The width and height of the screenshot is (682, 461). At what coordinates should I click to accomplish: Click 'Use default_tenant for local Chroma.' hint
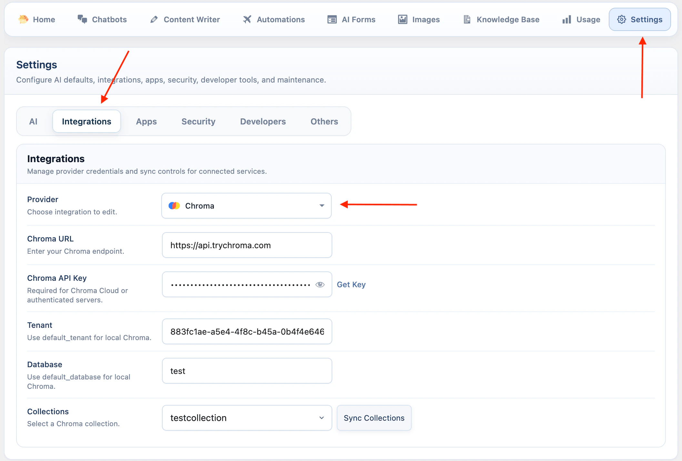tap(89, 338)
